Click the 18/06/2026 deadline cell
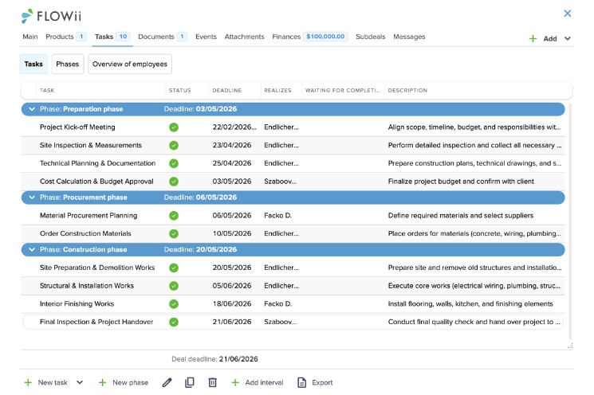Image resolution: width=594 pixels, height=395 pixels. (x=232, y=304)
